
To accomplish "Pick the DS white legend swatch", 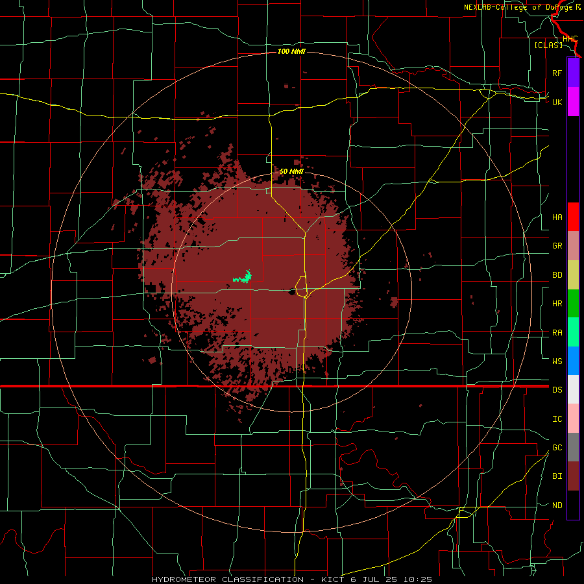I will [573, 389].
